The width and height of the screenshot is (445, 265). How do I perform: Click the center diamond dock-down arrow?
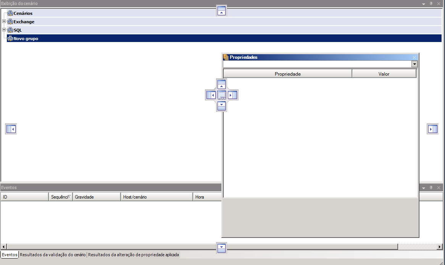(221, 106)
